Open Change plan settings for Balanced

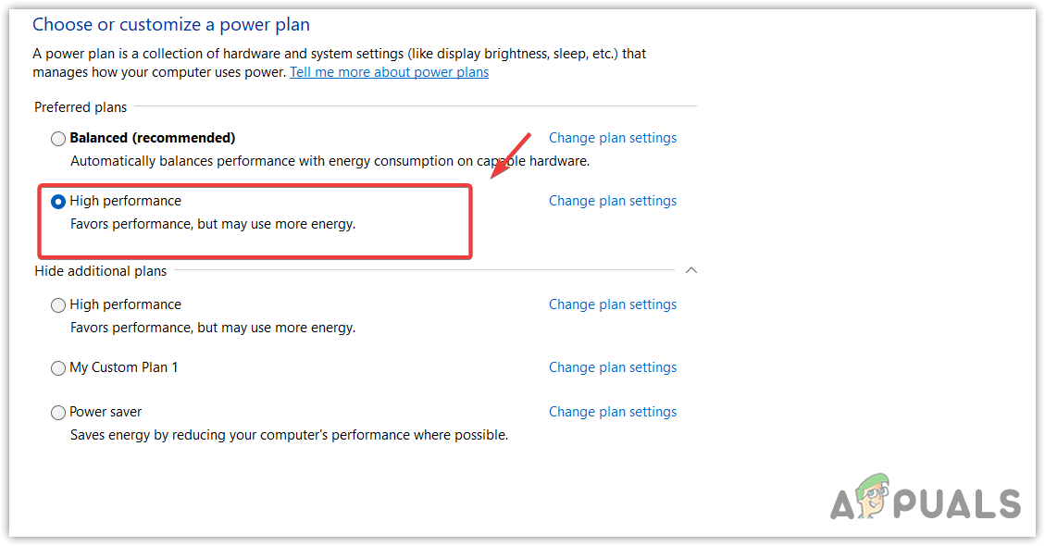pos(612,138)
